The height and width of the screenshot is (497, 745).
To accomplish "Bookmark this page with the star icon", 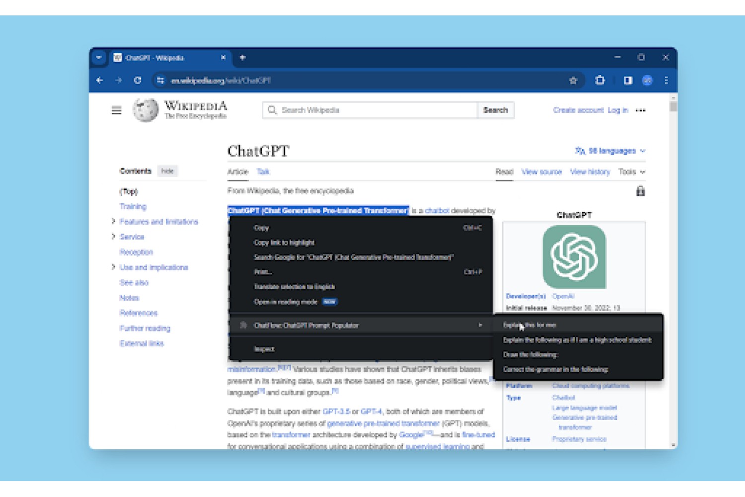I will (573, 80).
